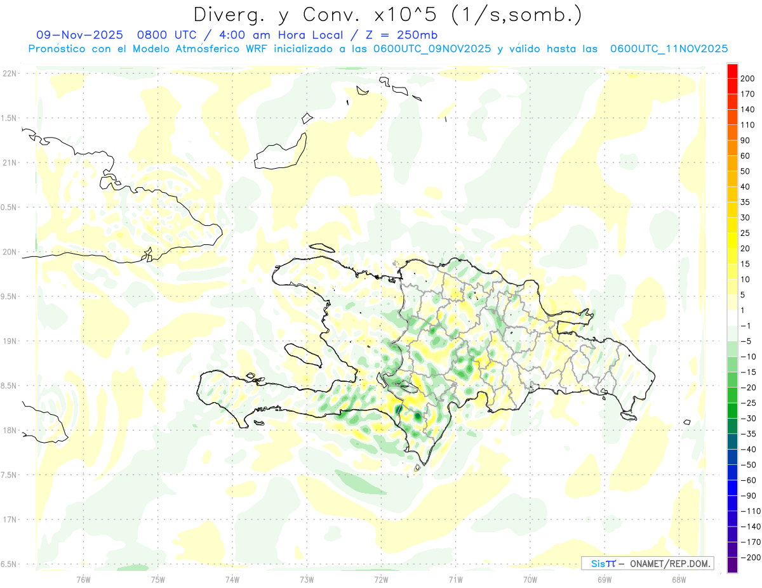Click the '69W' longitude label
Image resolution: width=762 pixels, height=588 pixels.
[x=604, y=579]
